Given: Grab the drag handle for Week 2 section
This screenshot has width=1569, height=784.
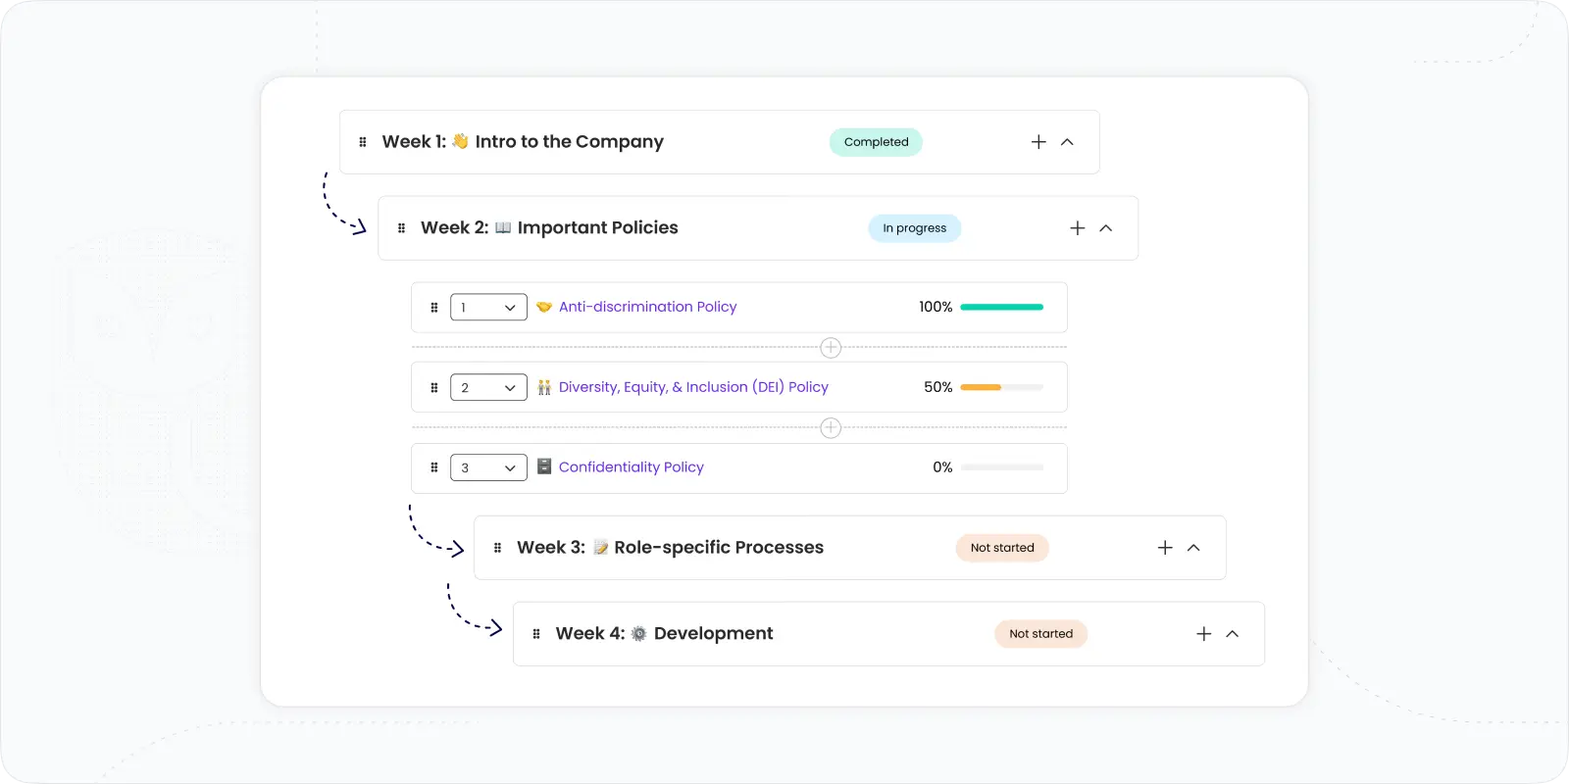Looking at the screenshot, I should pyautogui.click(x=401, y=228).
